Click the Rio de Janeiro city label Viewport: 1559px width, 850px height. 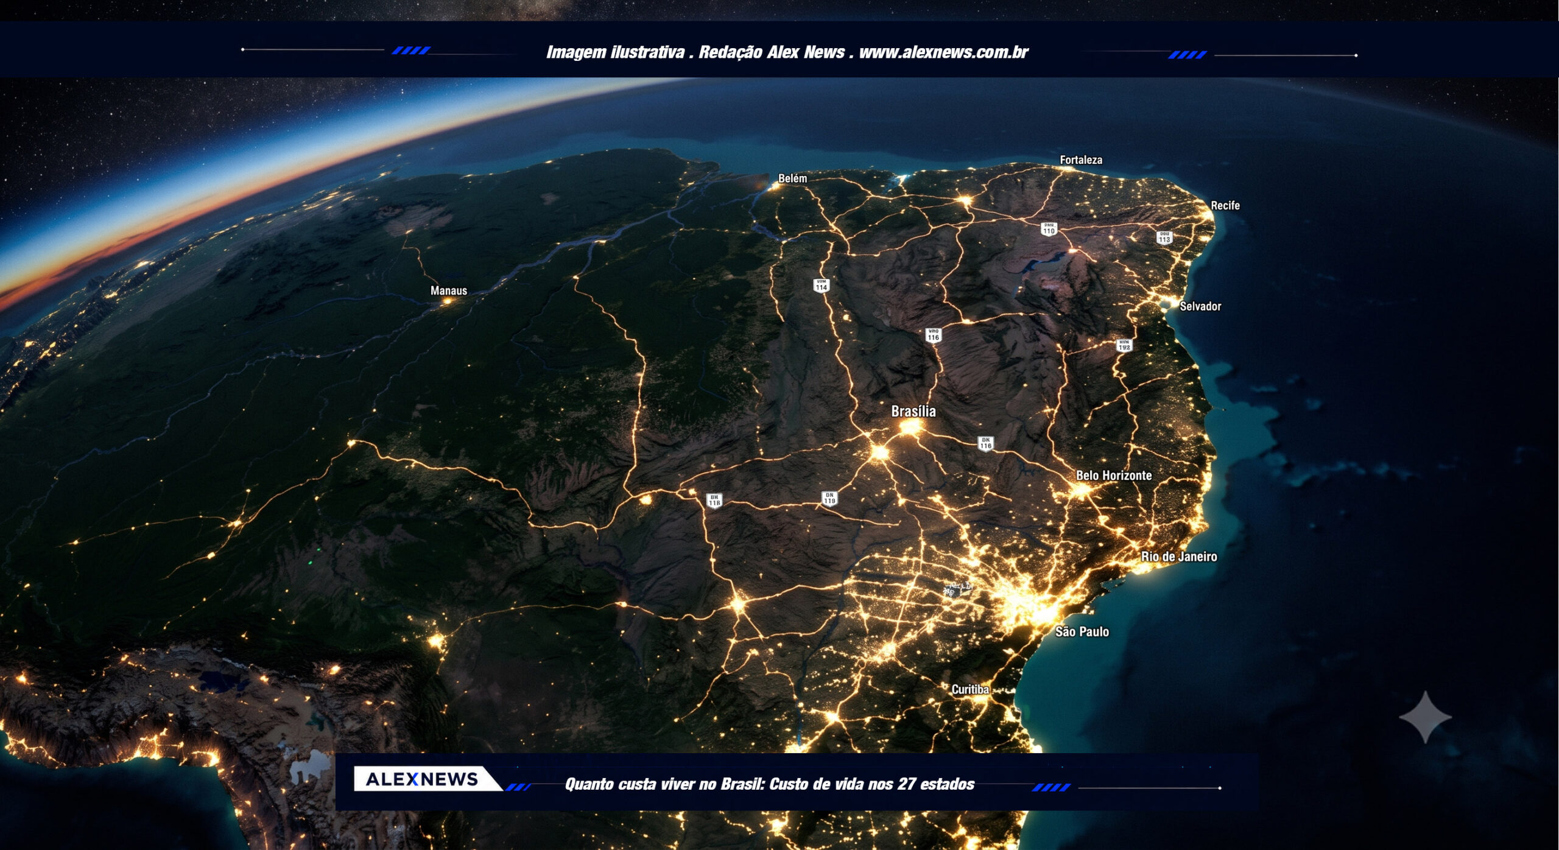pos(1179,557)
